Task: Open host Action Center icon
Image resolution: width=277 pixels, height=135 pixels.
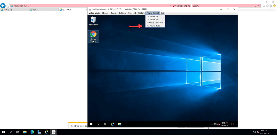Action: pos(272,132)
